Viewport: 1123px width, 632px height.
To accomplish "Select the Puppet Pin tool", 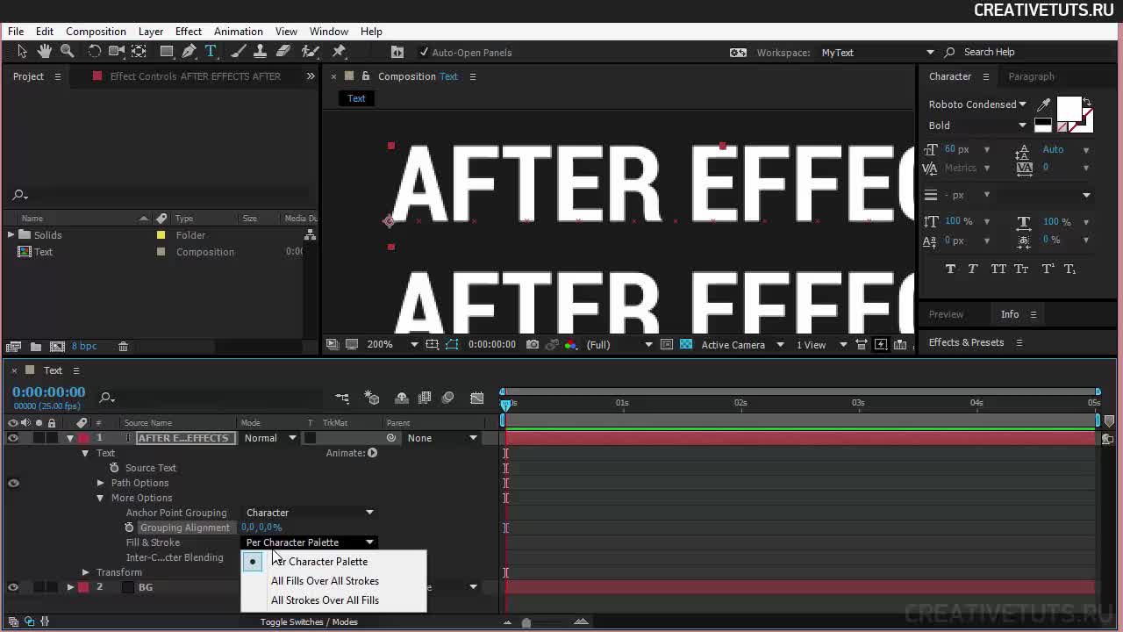I will click(x=340, y=52).
